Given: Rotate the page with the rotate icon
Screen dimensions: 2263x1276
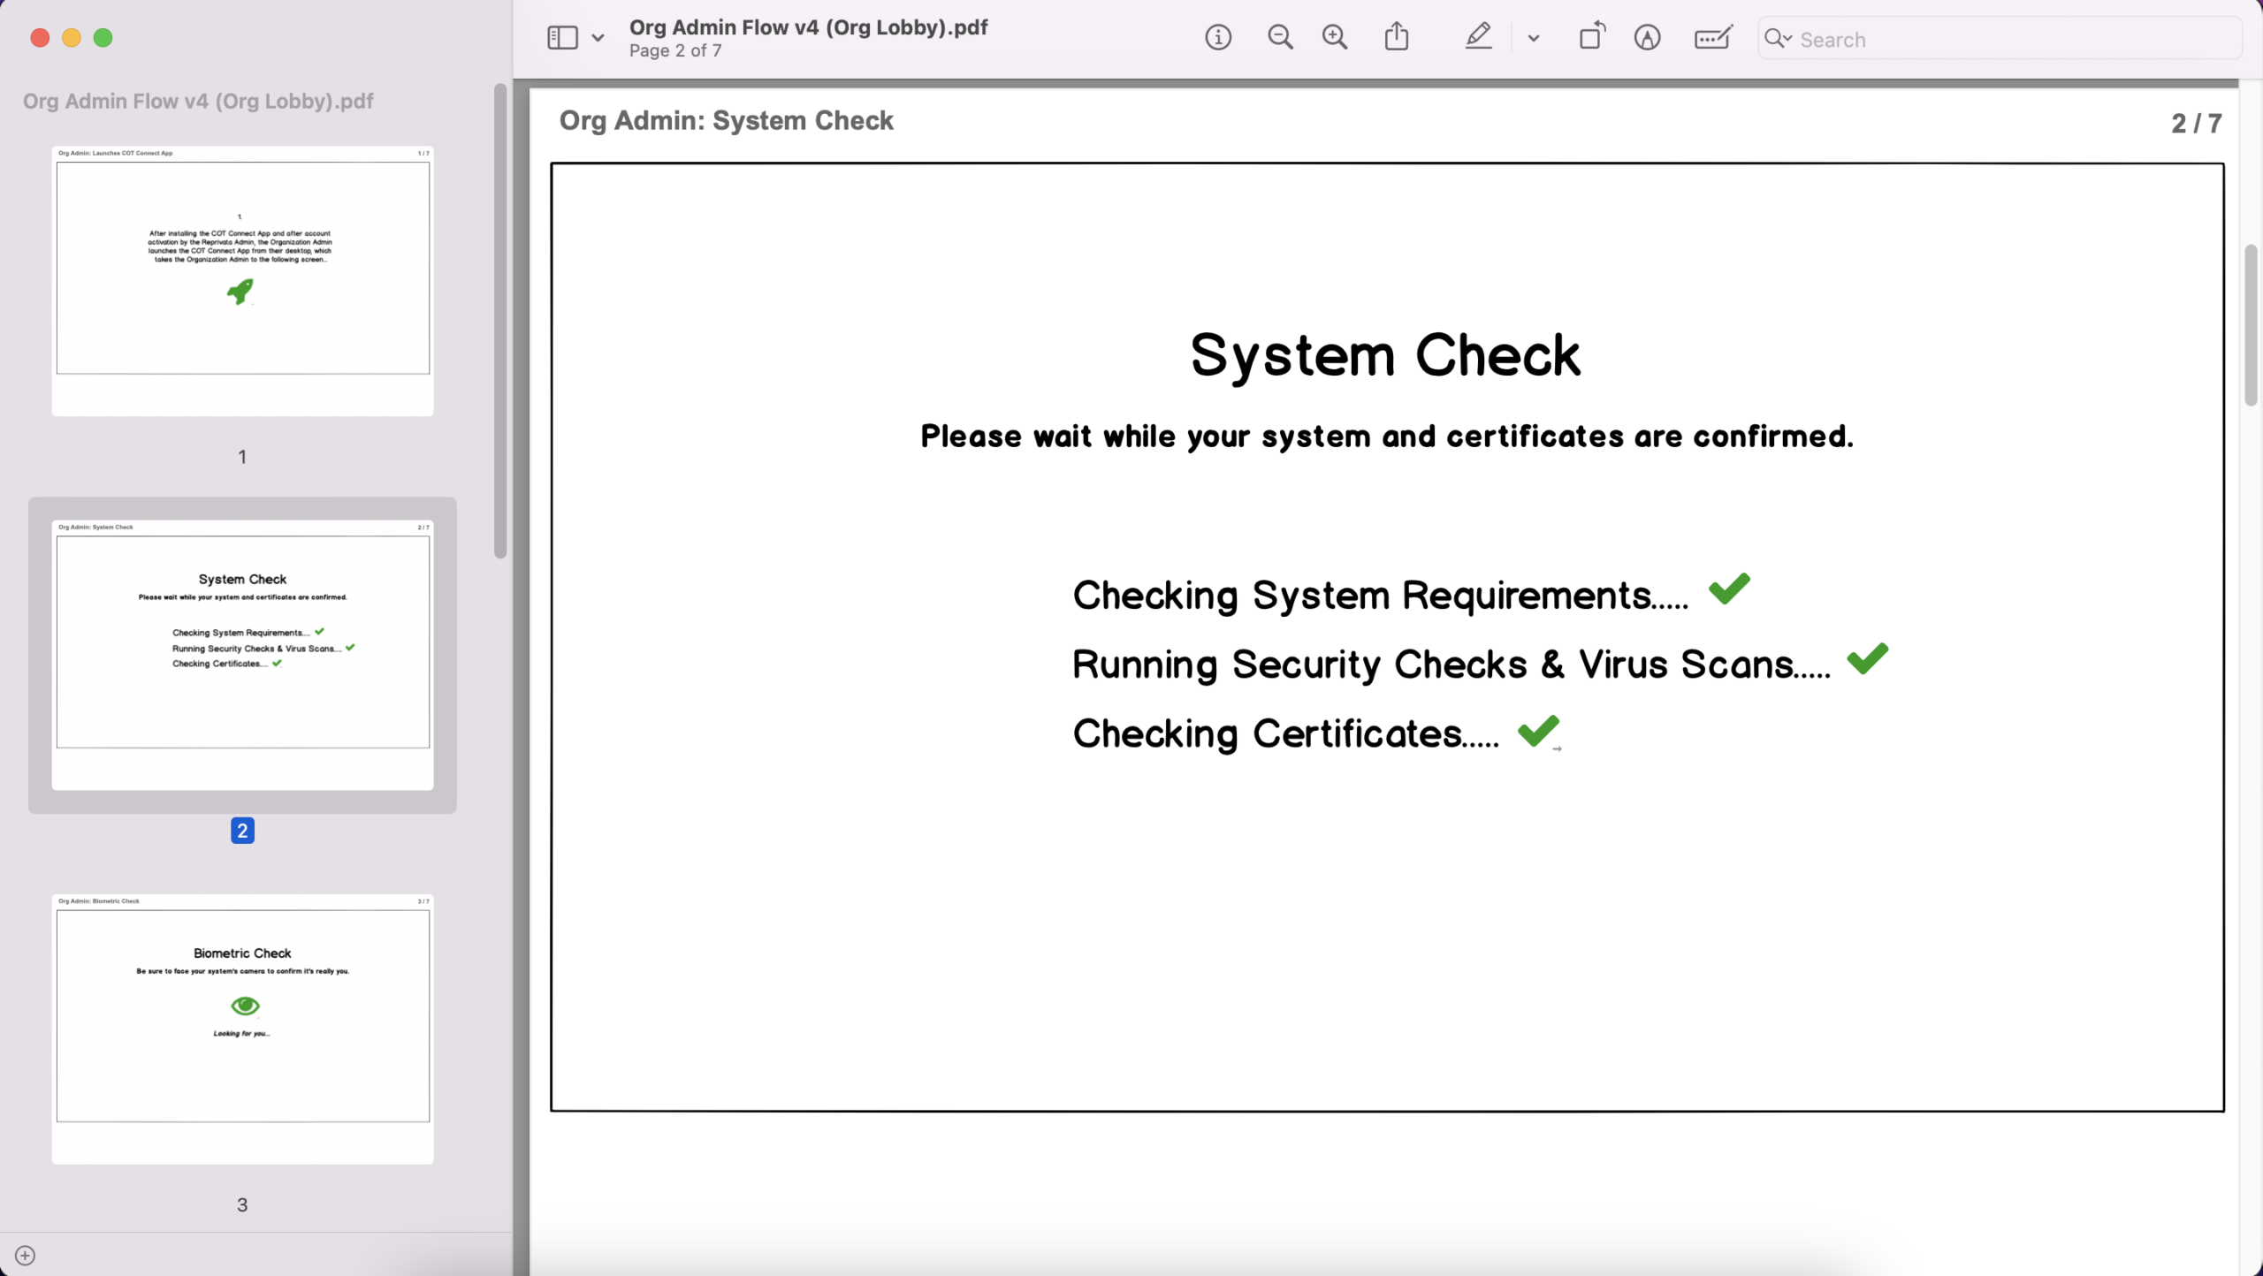Looking at the screenshot, I should 1592,37.
